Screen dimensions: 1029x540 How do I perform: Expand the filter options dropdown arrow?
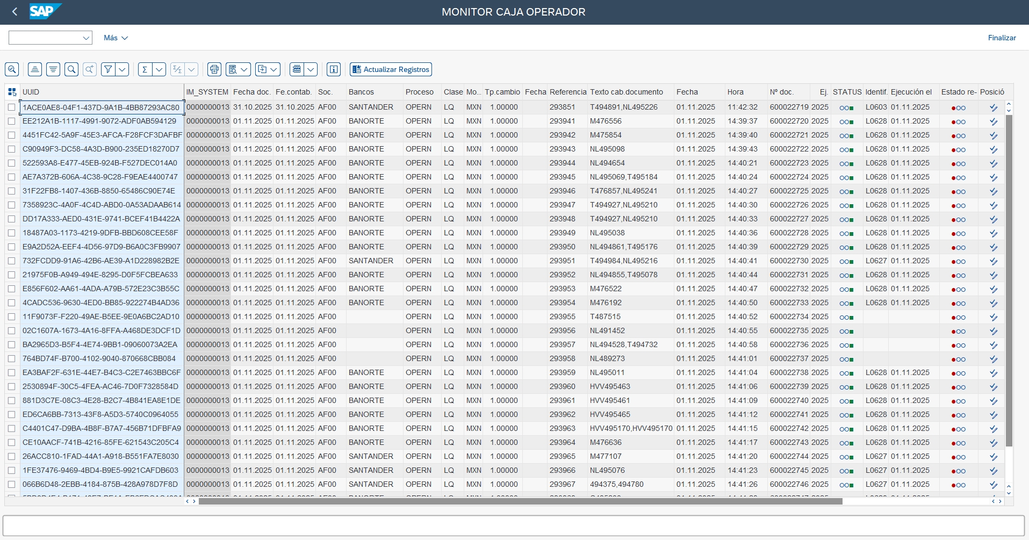click(123, 69)
